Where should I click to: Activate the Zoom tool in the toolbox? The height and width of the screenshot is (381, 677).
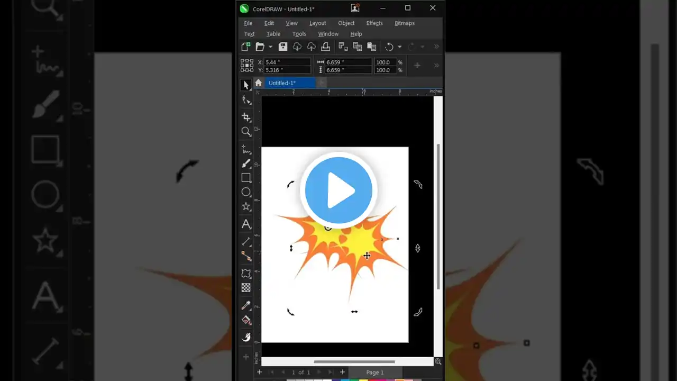coord(246,131)
